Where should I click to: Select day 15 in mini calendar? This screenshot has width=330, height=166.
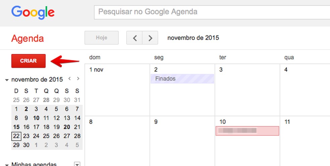[16, 127]
